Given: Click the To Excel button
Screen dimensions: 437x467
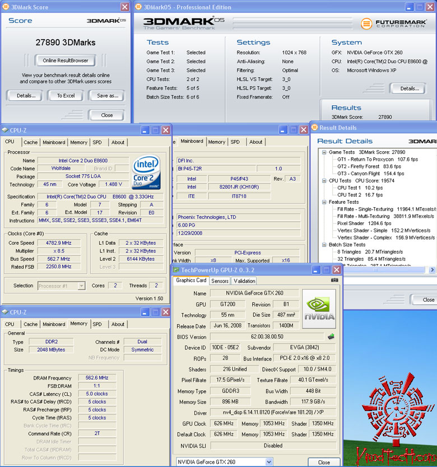Looking at the screenshot, I should click(x=66, y=96).
